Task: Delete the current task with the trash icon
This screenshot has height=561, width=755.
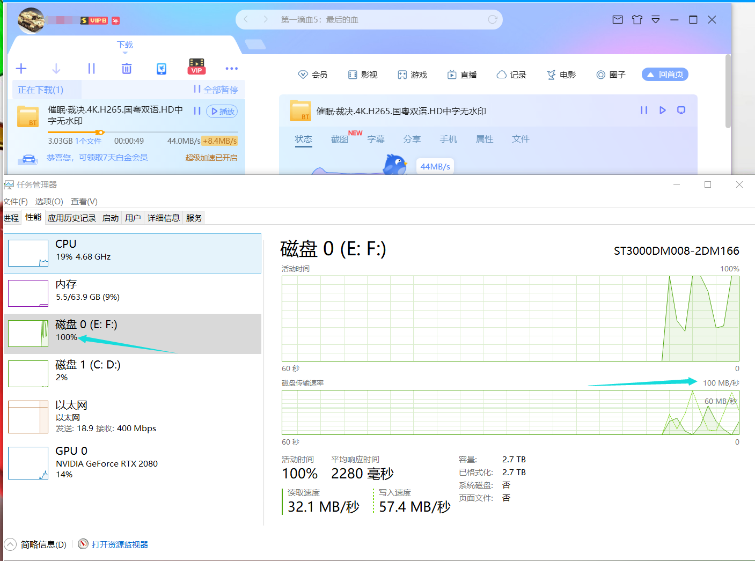Action: 126,68
